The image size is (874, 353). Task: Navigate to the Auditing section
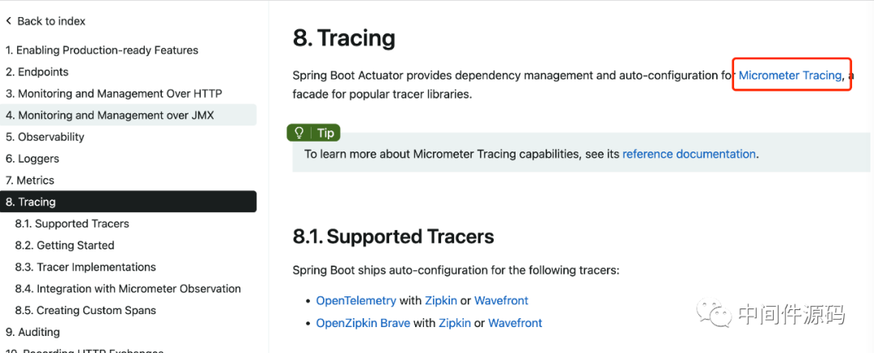click(33, 332)
